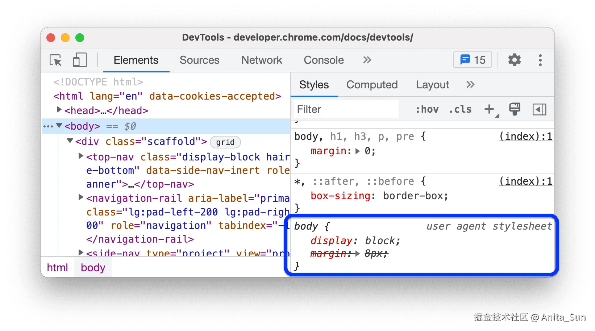This screenshot has height=331, width=595.
Task: Collapse the div scaffold node
Action: pos(70,141)
